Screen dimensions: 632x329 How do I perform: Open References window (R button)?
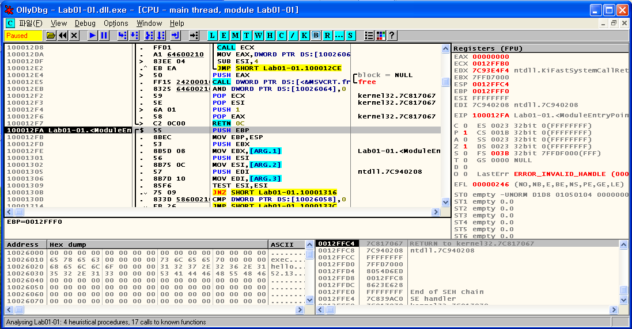coord(327,36)
